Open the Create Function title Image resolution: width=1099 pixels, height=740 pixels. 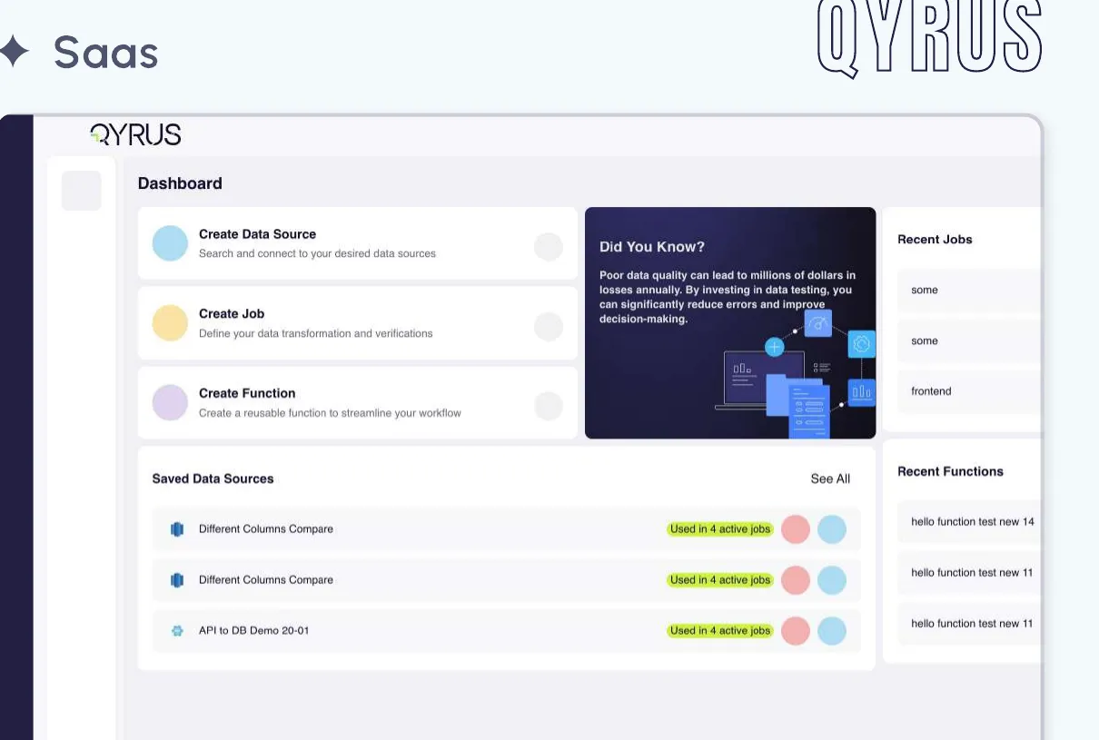(247, 393)
